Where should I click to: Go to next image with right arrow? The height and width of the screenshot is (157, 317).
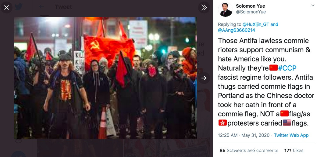(204, 78)
